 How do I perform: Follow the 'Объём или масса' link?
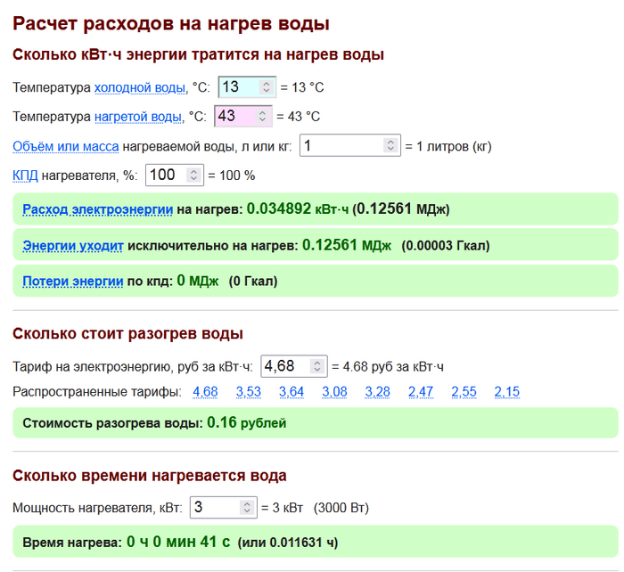pyautogui.click(x=65, y=146)
